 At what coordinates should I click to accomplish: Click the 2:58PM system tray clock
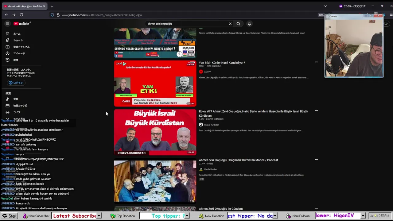tap(383, 216)
